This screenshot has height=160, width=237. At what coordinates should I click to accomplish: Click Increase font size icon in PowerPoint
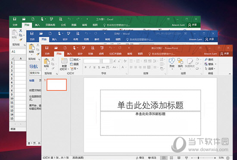[x=115, y=61]
